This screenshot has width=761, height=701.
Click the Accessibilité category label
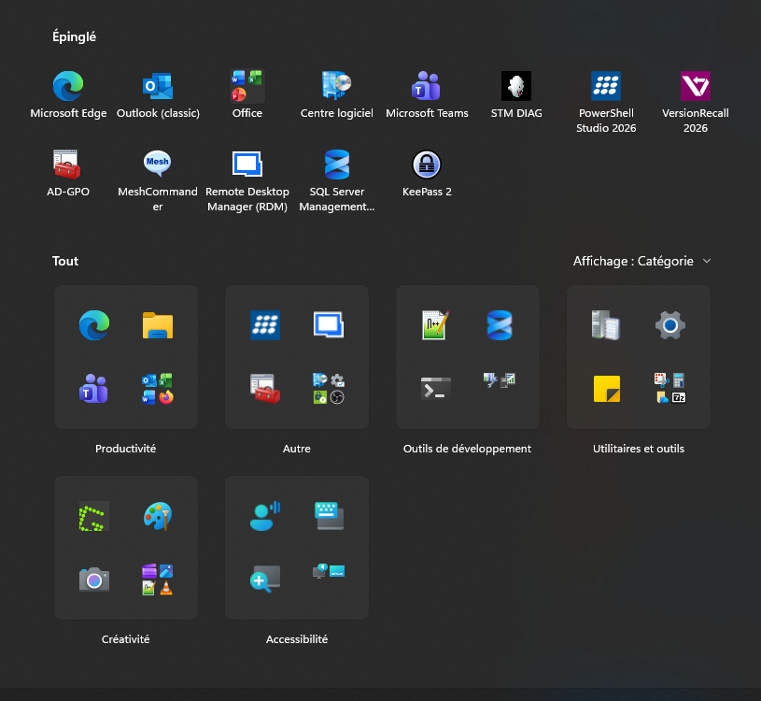point(297,639)
